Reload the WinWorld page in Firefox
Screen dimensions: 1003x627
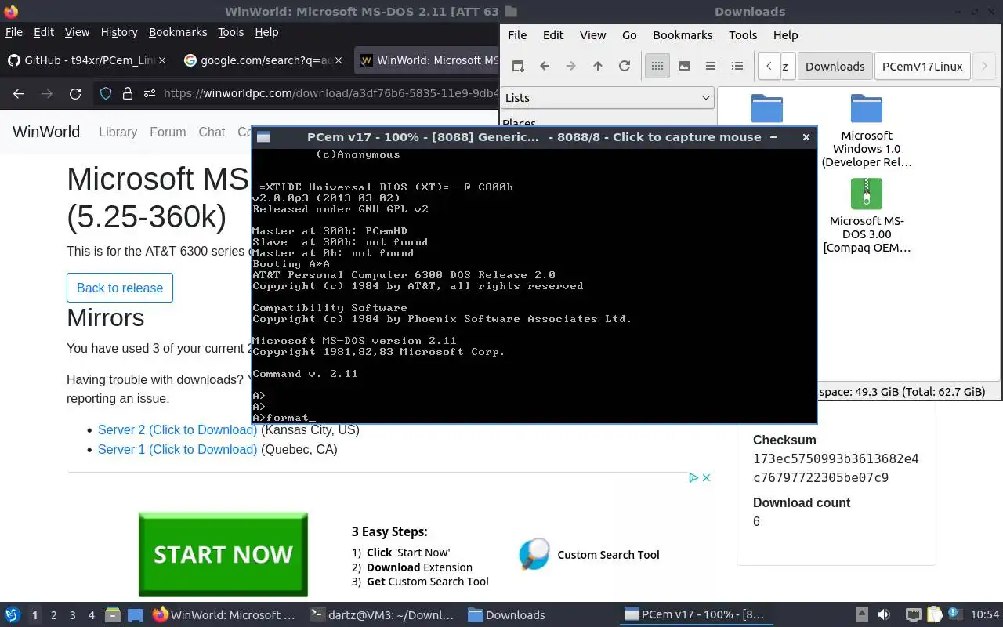75,93
